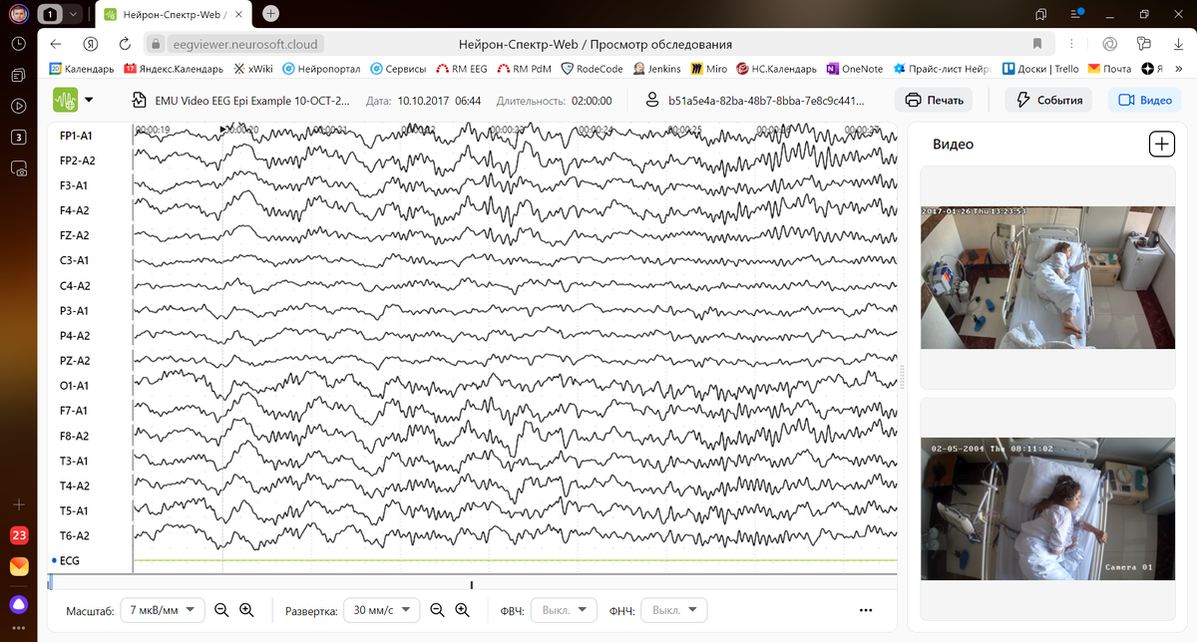Click the Печать button
The height and width of the screenshot is (642, 1197).
tap(934, 100)
